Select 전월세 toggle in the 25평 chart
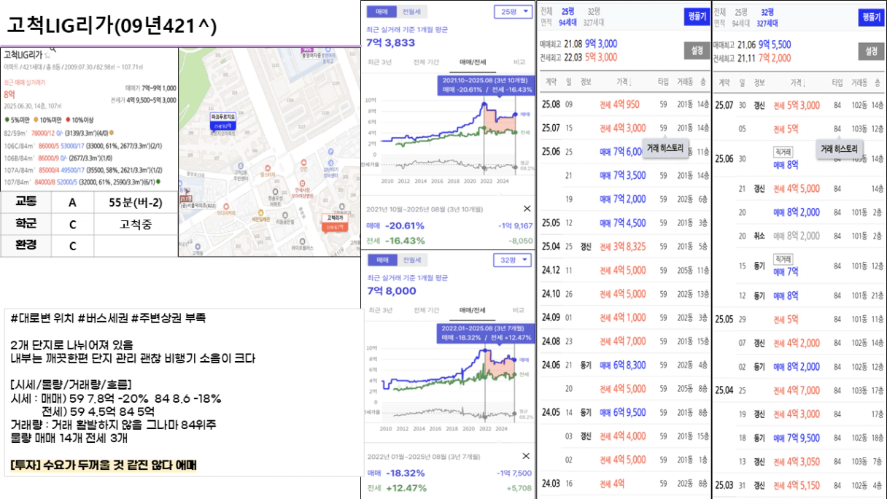Screen dimensions: 887x499 pos(411,12)
